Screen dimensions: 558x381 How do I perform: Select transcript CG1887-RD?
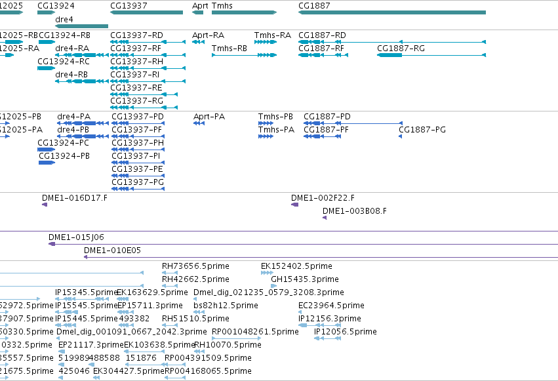[322, 35]
